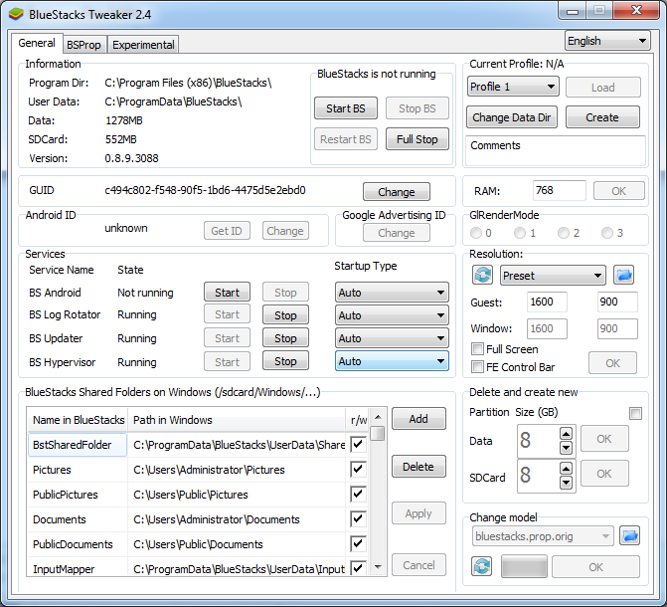Select the BstSharedFolder name cell
This screenshot has width=667, height=607.
click(x=78, y=445)
